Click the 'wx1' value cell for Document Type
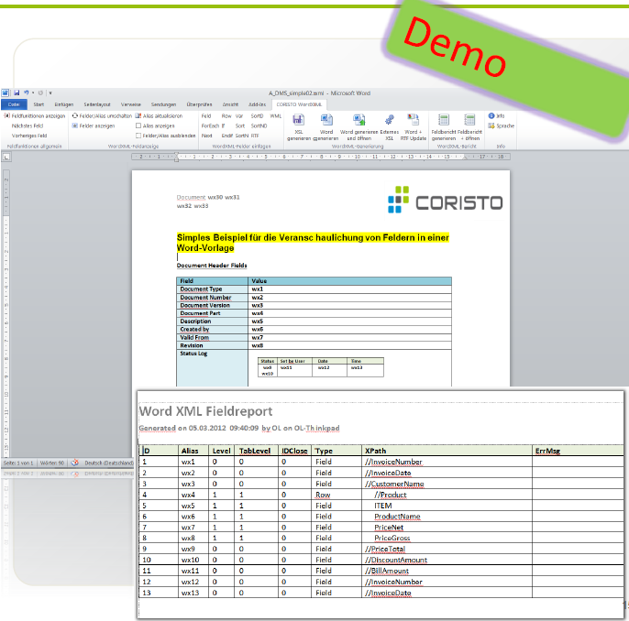Viewport: 629px width, 621px height. [349, 289]
